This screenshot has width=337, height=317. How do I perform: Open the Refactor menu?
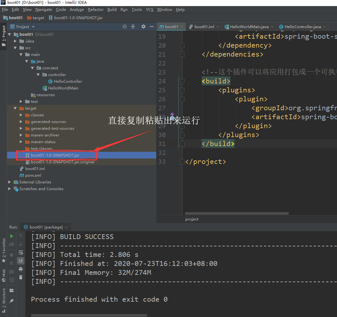[x=96, y=10]
